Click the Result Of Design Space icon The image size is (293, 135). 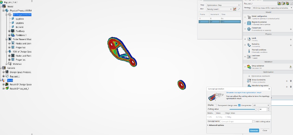7,84
